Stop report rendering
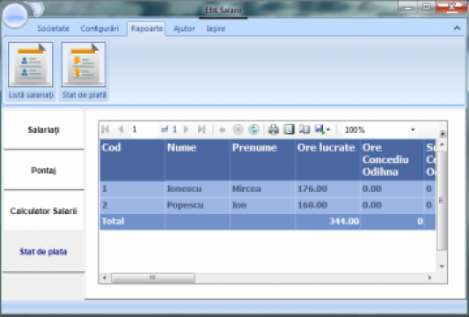 [238, 129]
